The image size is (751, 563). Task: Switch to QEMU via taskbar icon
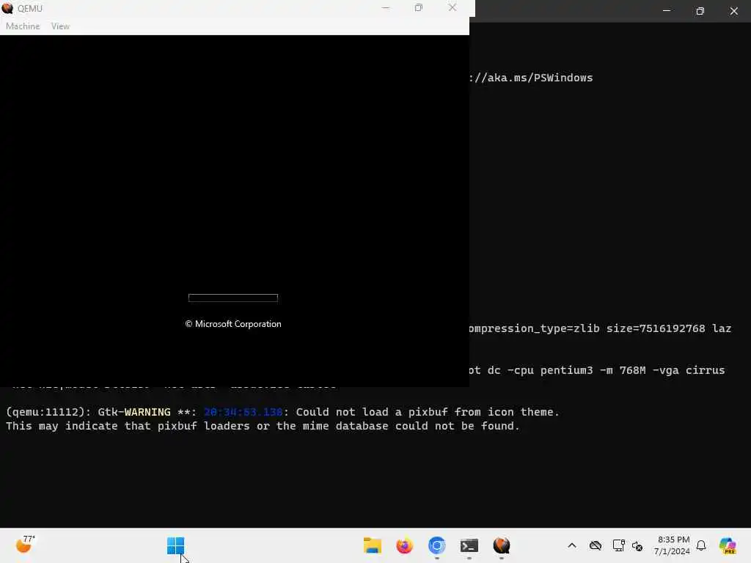pyautogui.click(x=502, y=545)
